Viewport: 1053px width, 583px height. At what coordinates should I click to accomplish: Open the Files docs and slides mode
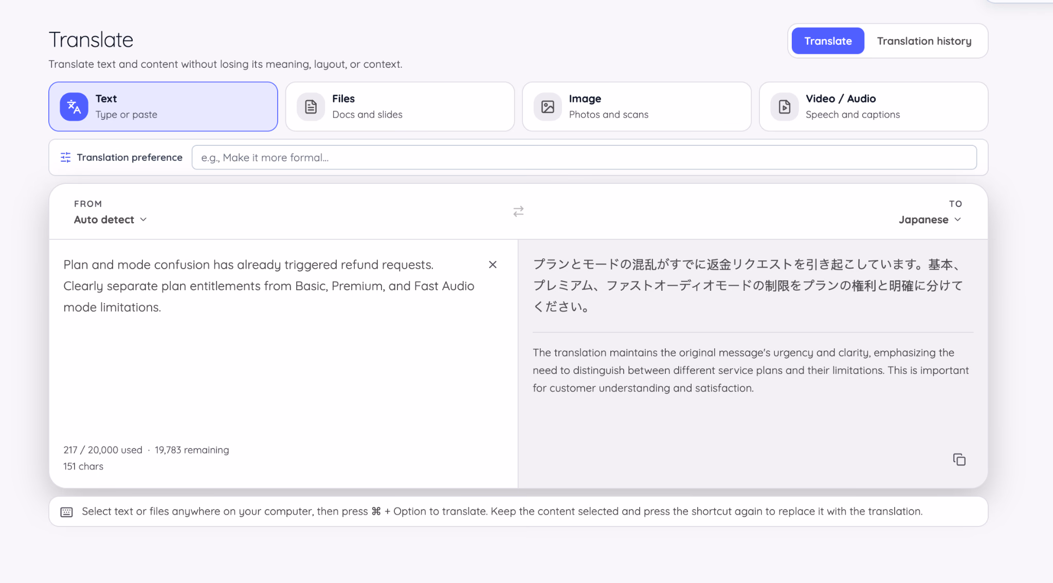(x=400, y=106)
